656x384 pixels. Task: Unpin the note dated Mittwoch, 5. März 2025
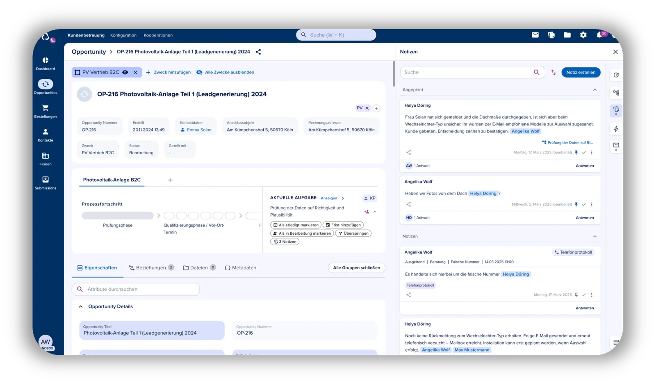(x=576, y=204)
